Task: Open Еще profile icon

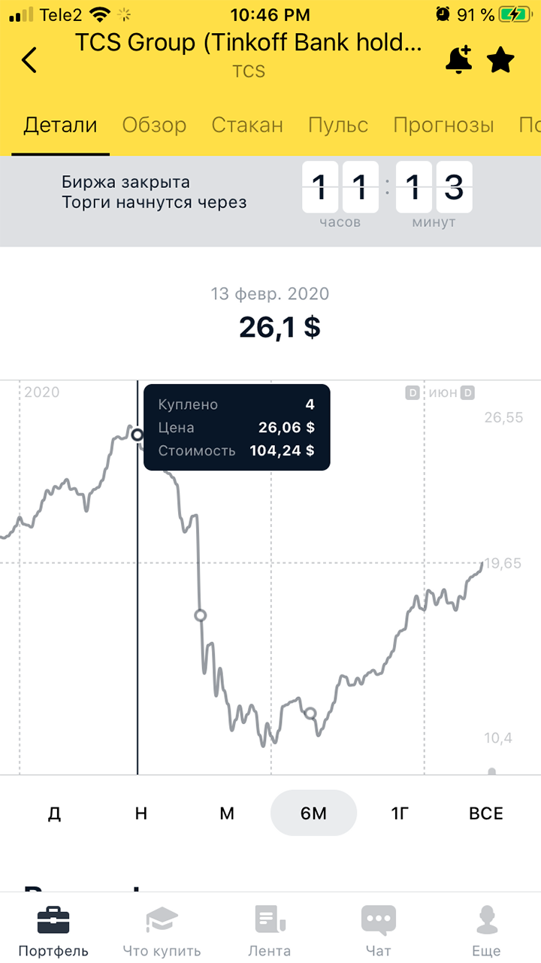Action: click(486, 920)
